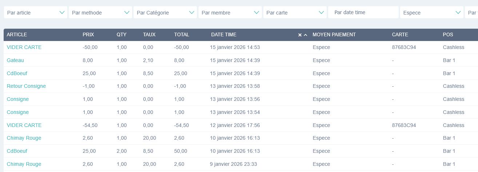The image size is (478, 172).
Task: Click the CARTE column header
Action: pos(400,35)
